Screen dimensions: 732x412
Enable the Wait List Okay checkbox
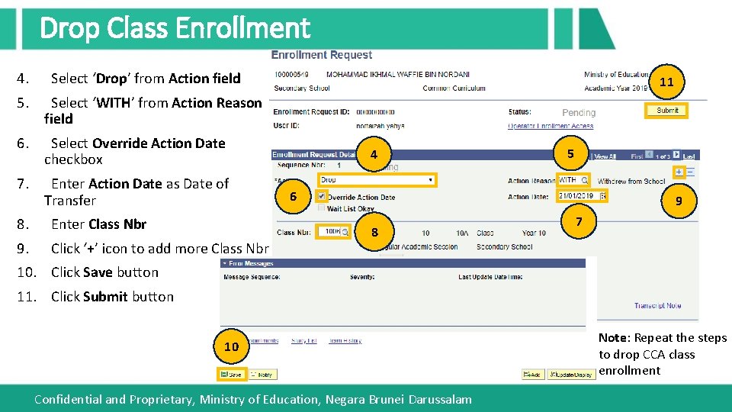pos(321,208)
